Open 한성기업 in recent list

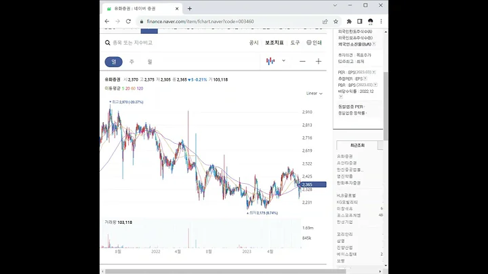pos(345,222)
